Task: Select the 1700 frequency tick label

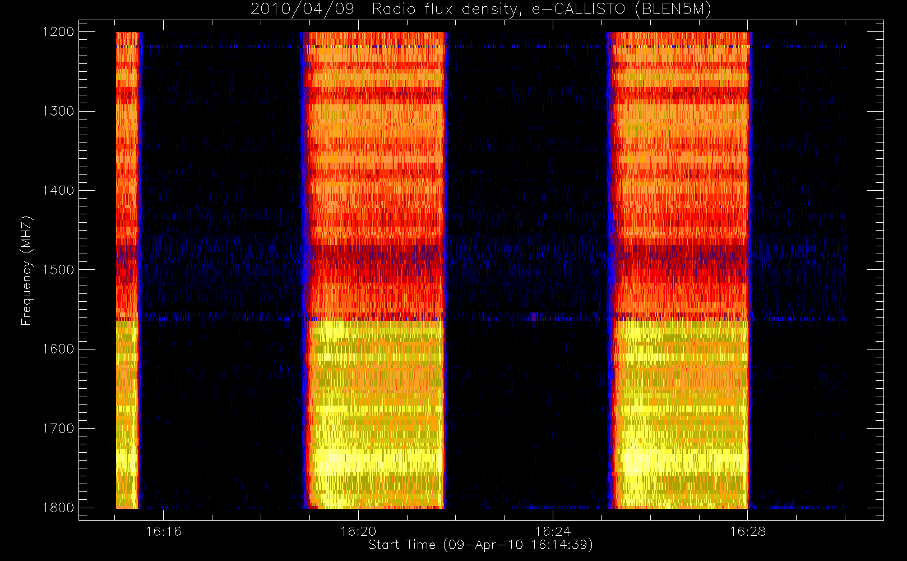Action: 58,429
